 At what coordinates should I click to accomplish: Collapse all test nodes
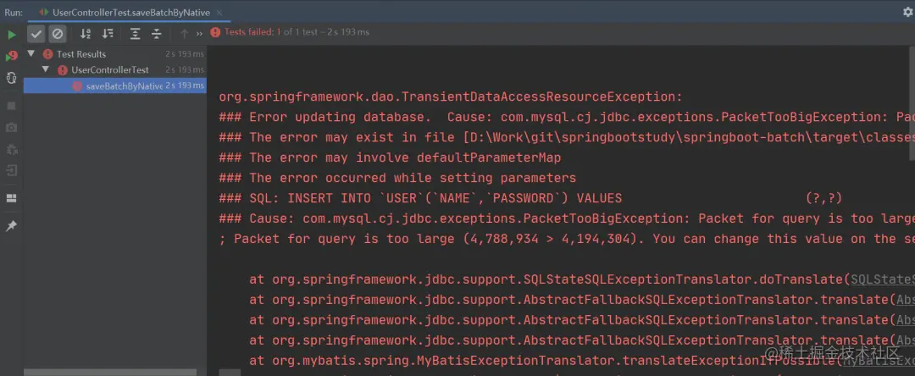pos(157,34)
